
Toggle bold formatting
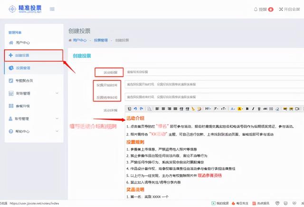(x=247, y=109)
